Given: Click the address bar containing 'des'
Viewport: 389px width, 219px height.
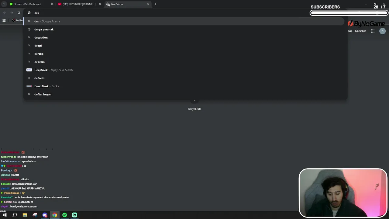Looking at the screenshot, I should click(x=185, y=13).
